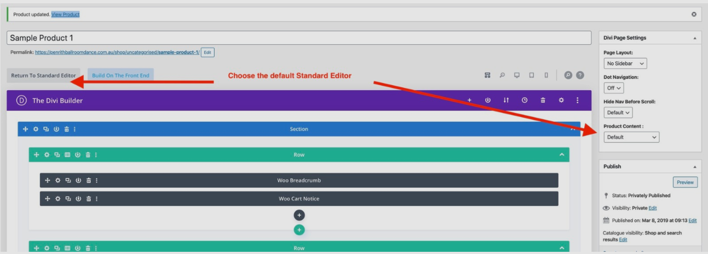708x254 pixels.
Task: Click the Divi D logo icon
Action: tap(21, 101)
